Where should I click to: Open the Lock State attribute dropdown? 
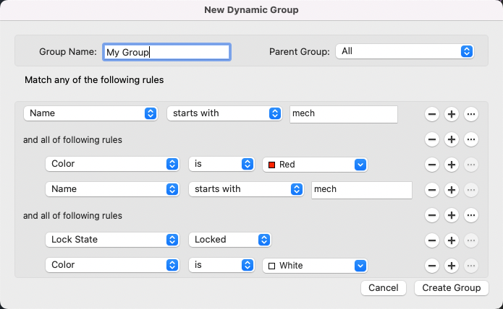(x=111, y=240)
